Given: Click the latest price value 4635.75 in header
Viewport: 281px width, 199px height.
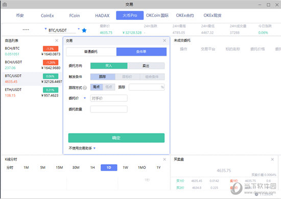Looking at the screenshot, I should (106, 33).
